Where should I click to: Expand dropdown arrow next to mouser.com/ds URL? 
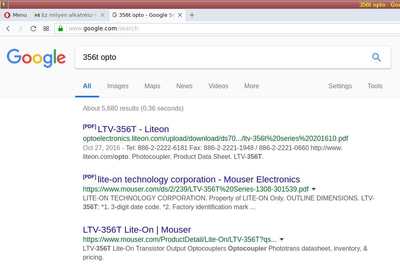coord(314,189)
